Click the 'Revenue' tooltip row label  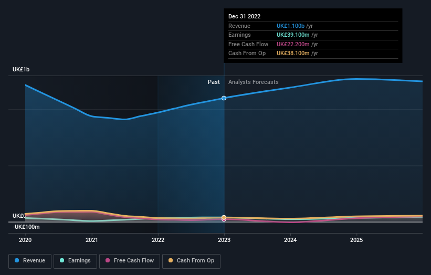tap(239, 26)
